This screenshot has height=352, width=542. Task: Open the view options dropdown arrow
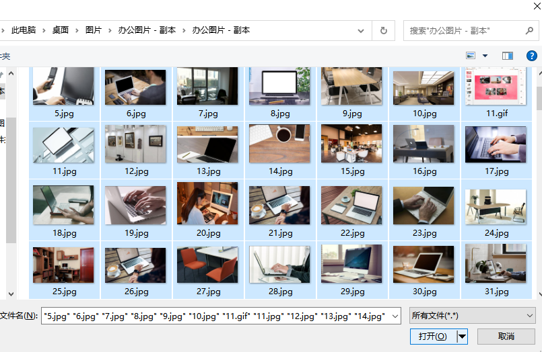pos(485,56)
